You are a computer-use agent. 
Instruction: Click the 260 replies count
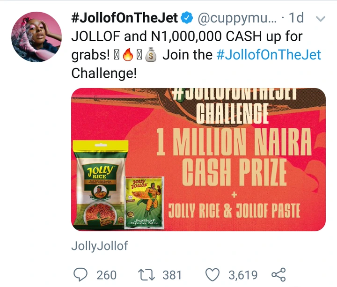[x=106, y=274]
